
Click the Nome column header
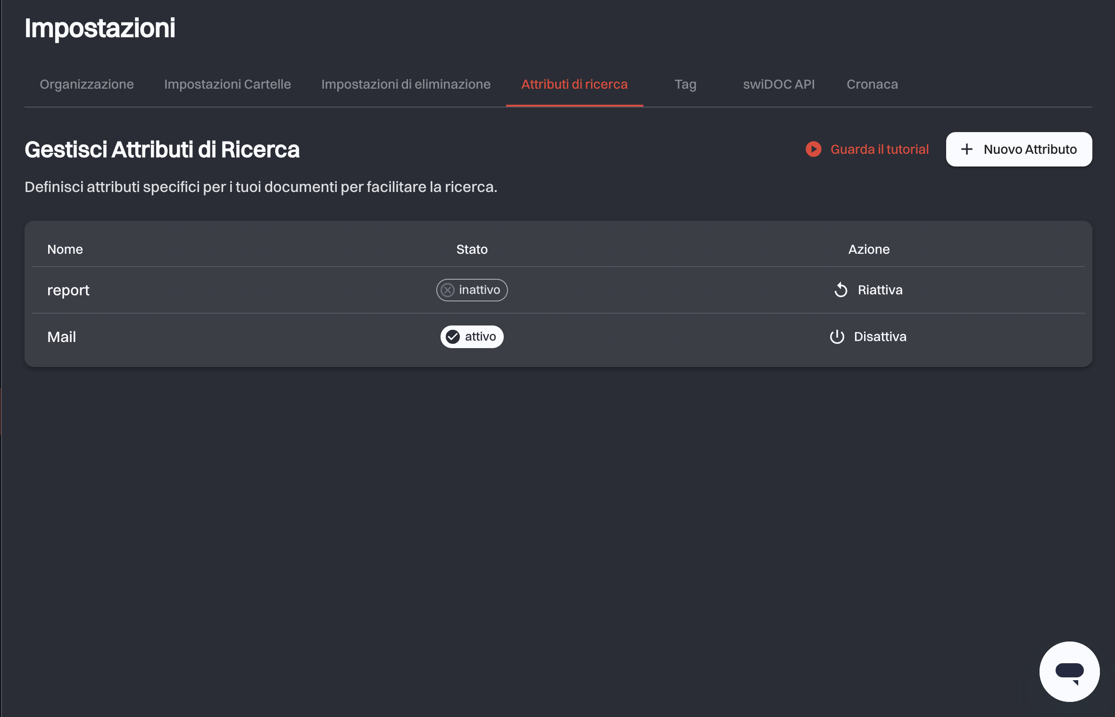pos(65,249)
